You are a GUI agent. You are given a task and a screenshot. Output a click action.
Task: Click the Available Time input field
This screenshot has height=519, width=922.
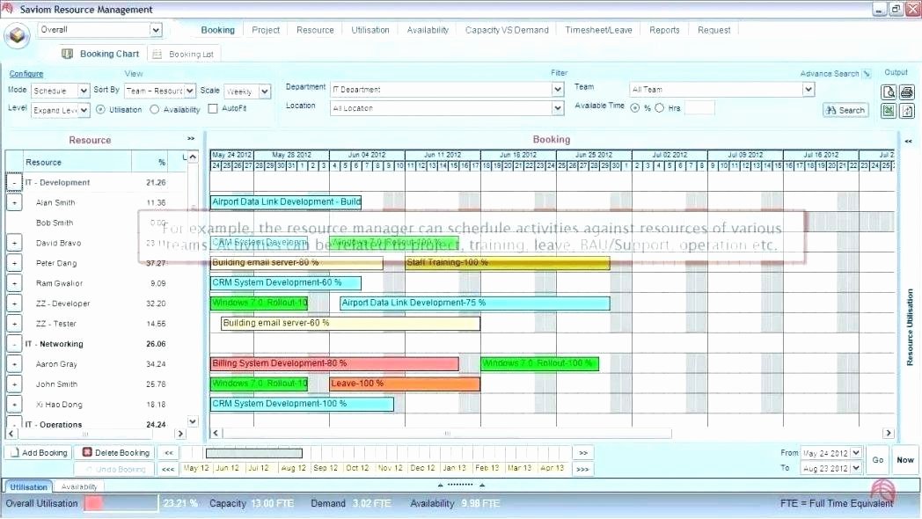pyautogui.click(x=699, y=108)
